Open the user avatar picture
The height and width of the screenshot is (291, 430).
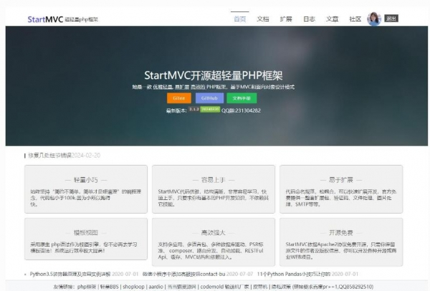[x=374, y=19]
